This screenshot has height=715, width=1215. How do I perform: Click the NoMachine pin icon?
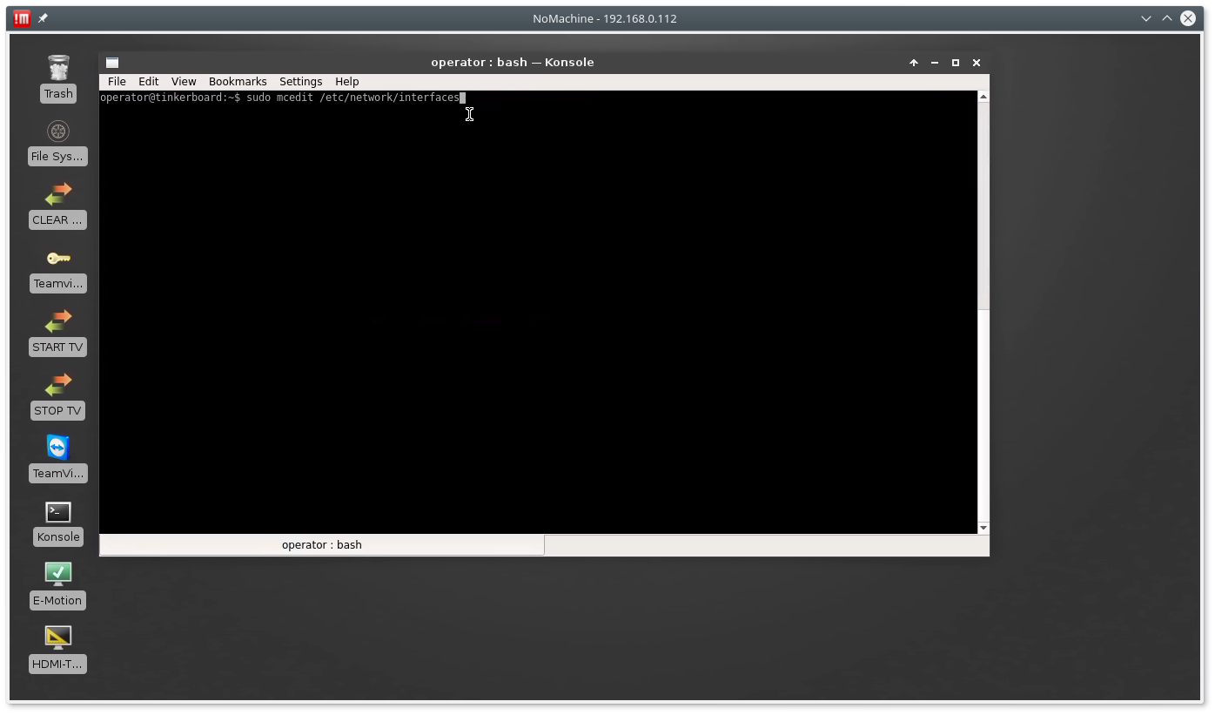click(x=43, y=18)
